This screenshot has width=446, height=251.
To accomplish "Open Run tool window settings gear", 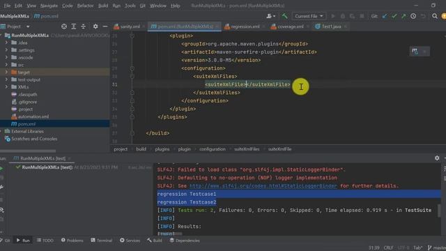I will (x=437, y=158).
